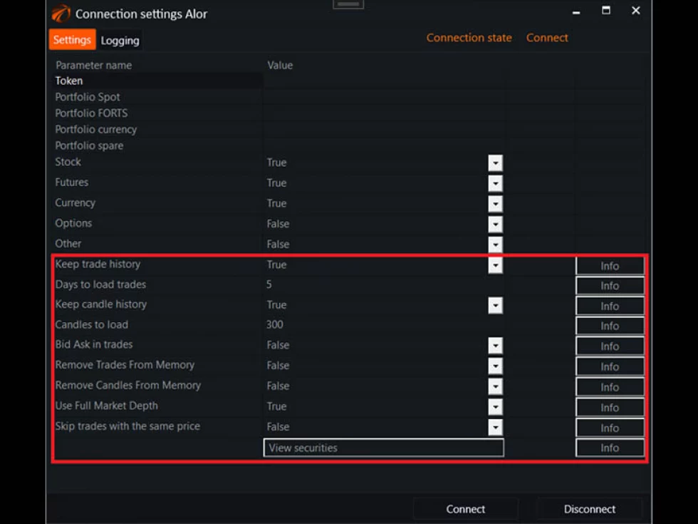This screenshot has height=524, width=698.
Task: Click the Portfolio currency value field
Action: [384, 130]
